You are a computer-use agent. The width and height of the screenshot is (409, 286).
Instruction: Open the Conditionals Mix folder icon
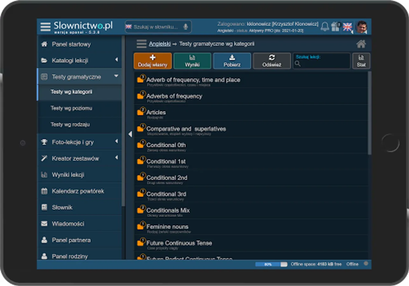click(x=141, y=209)
